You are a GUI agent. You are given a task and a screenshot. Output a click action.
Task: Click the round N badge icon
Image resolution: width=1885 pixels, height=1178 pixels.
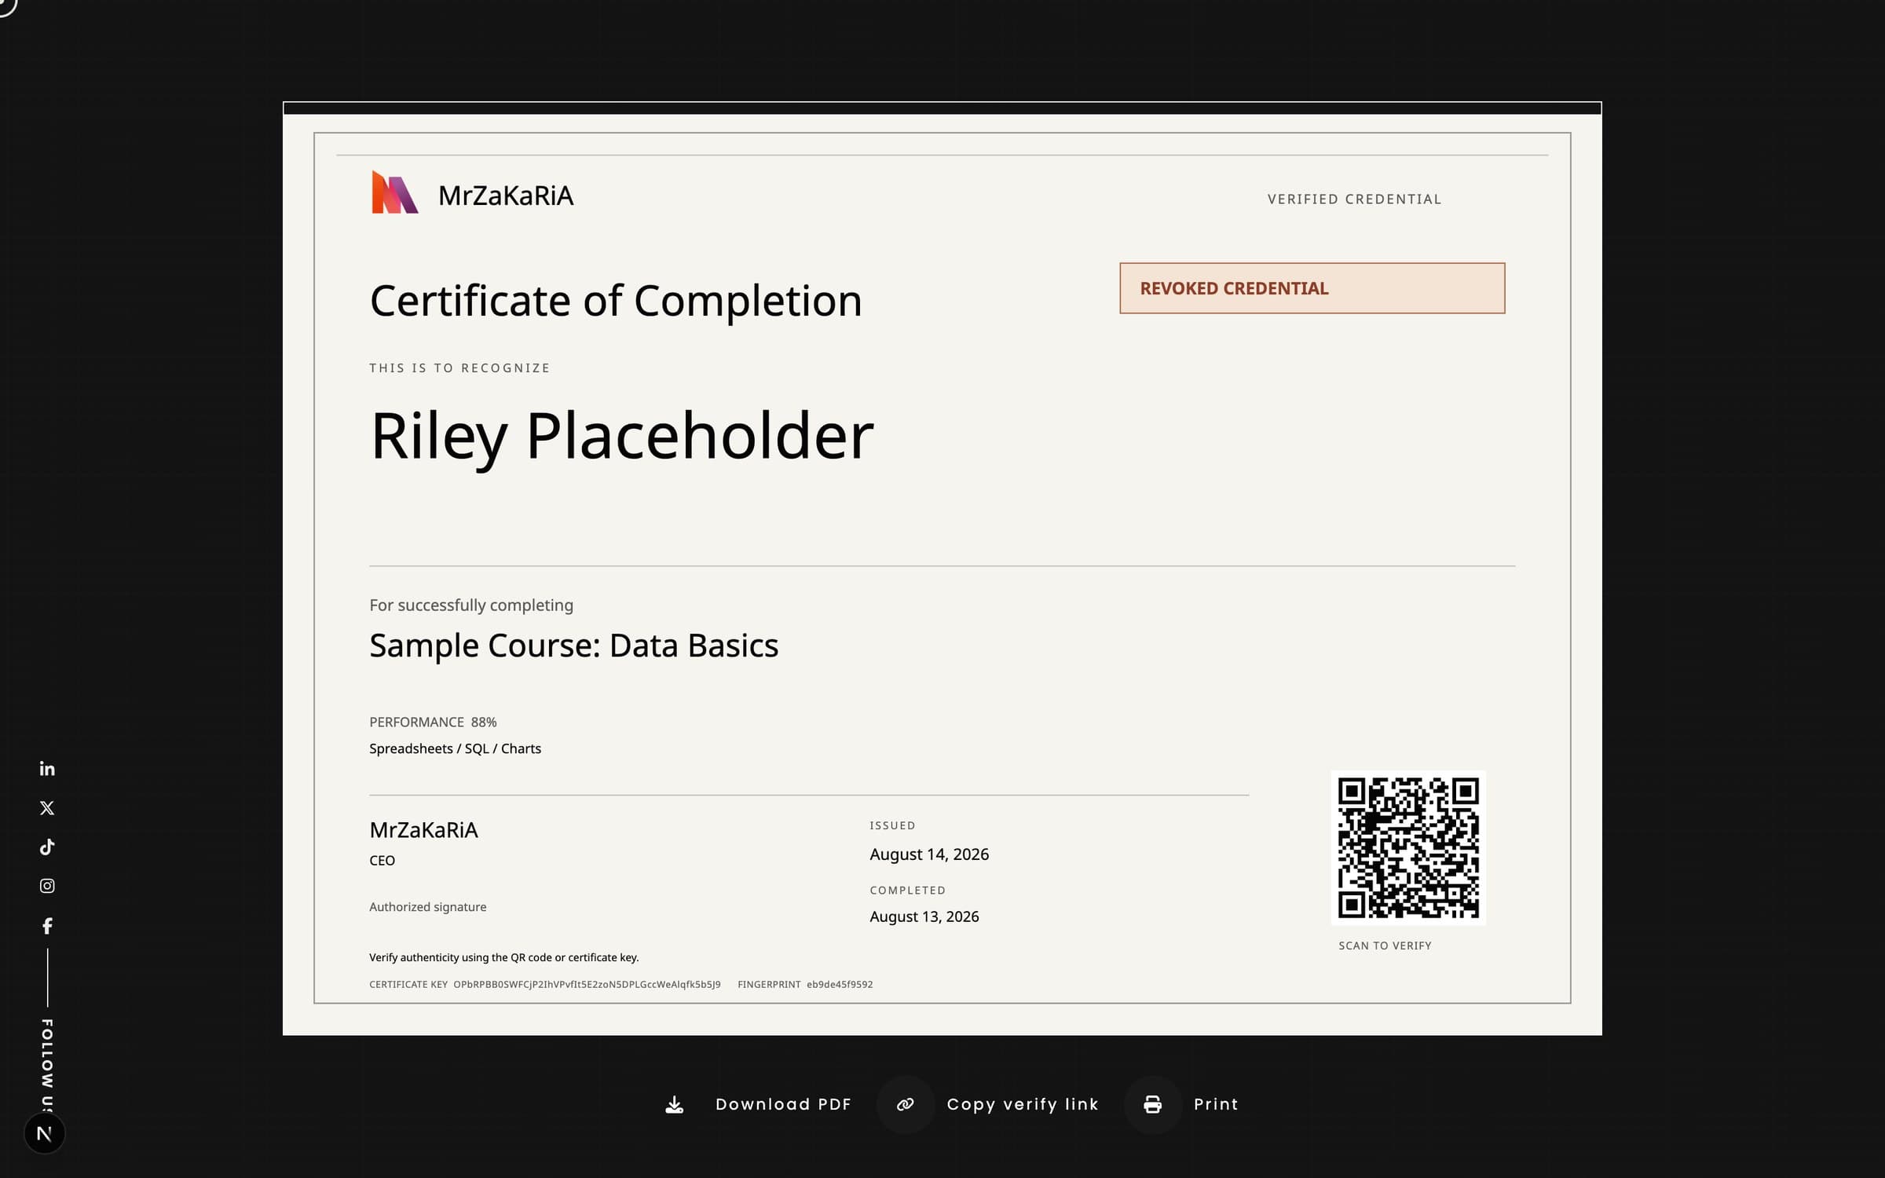pos(45,1133)
